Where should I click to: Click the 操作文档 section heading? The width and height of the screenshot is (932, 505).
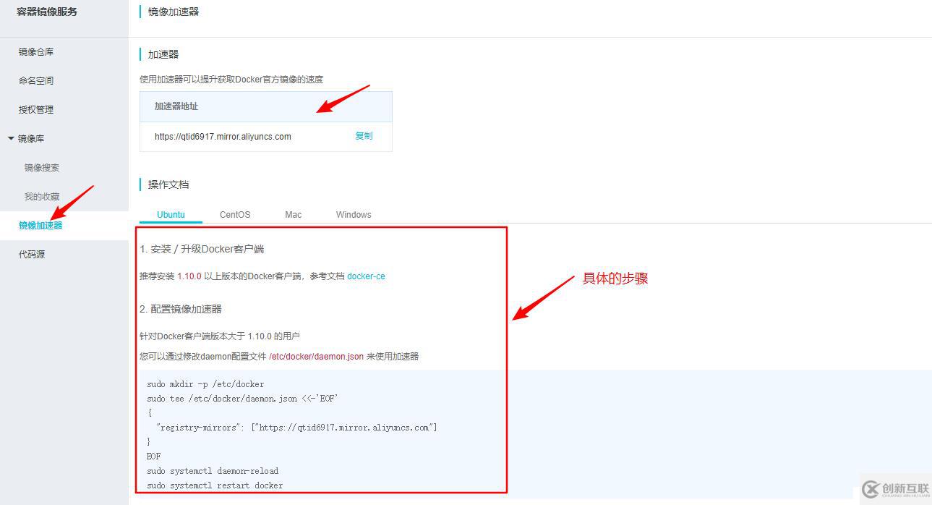coord(168,184)
